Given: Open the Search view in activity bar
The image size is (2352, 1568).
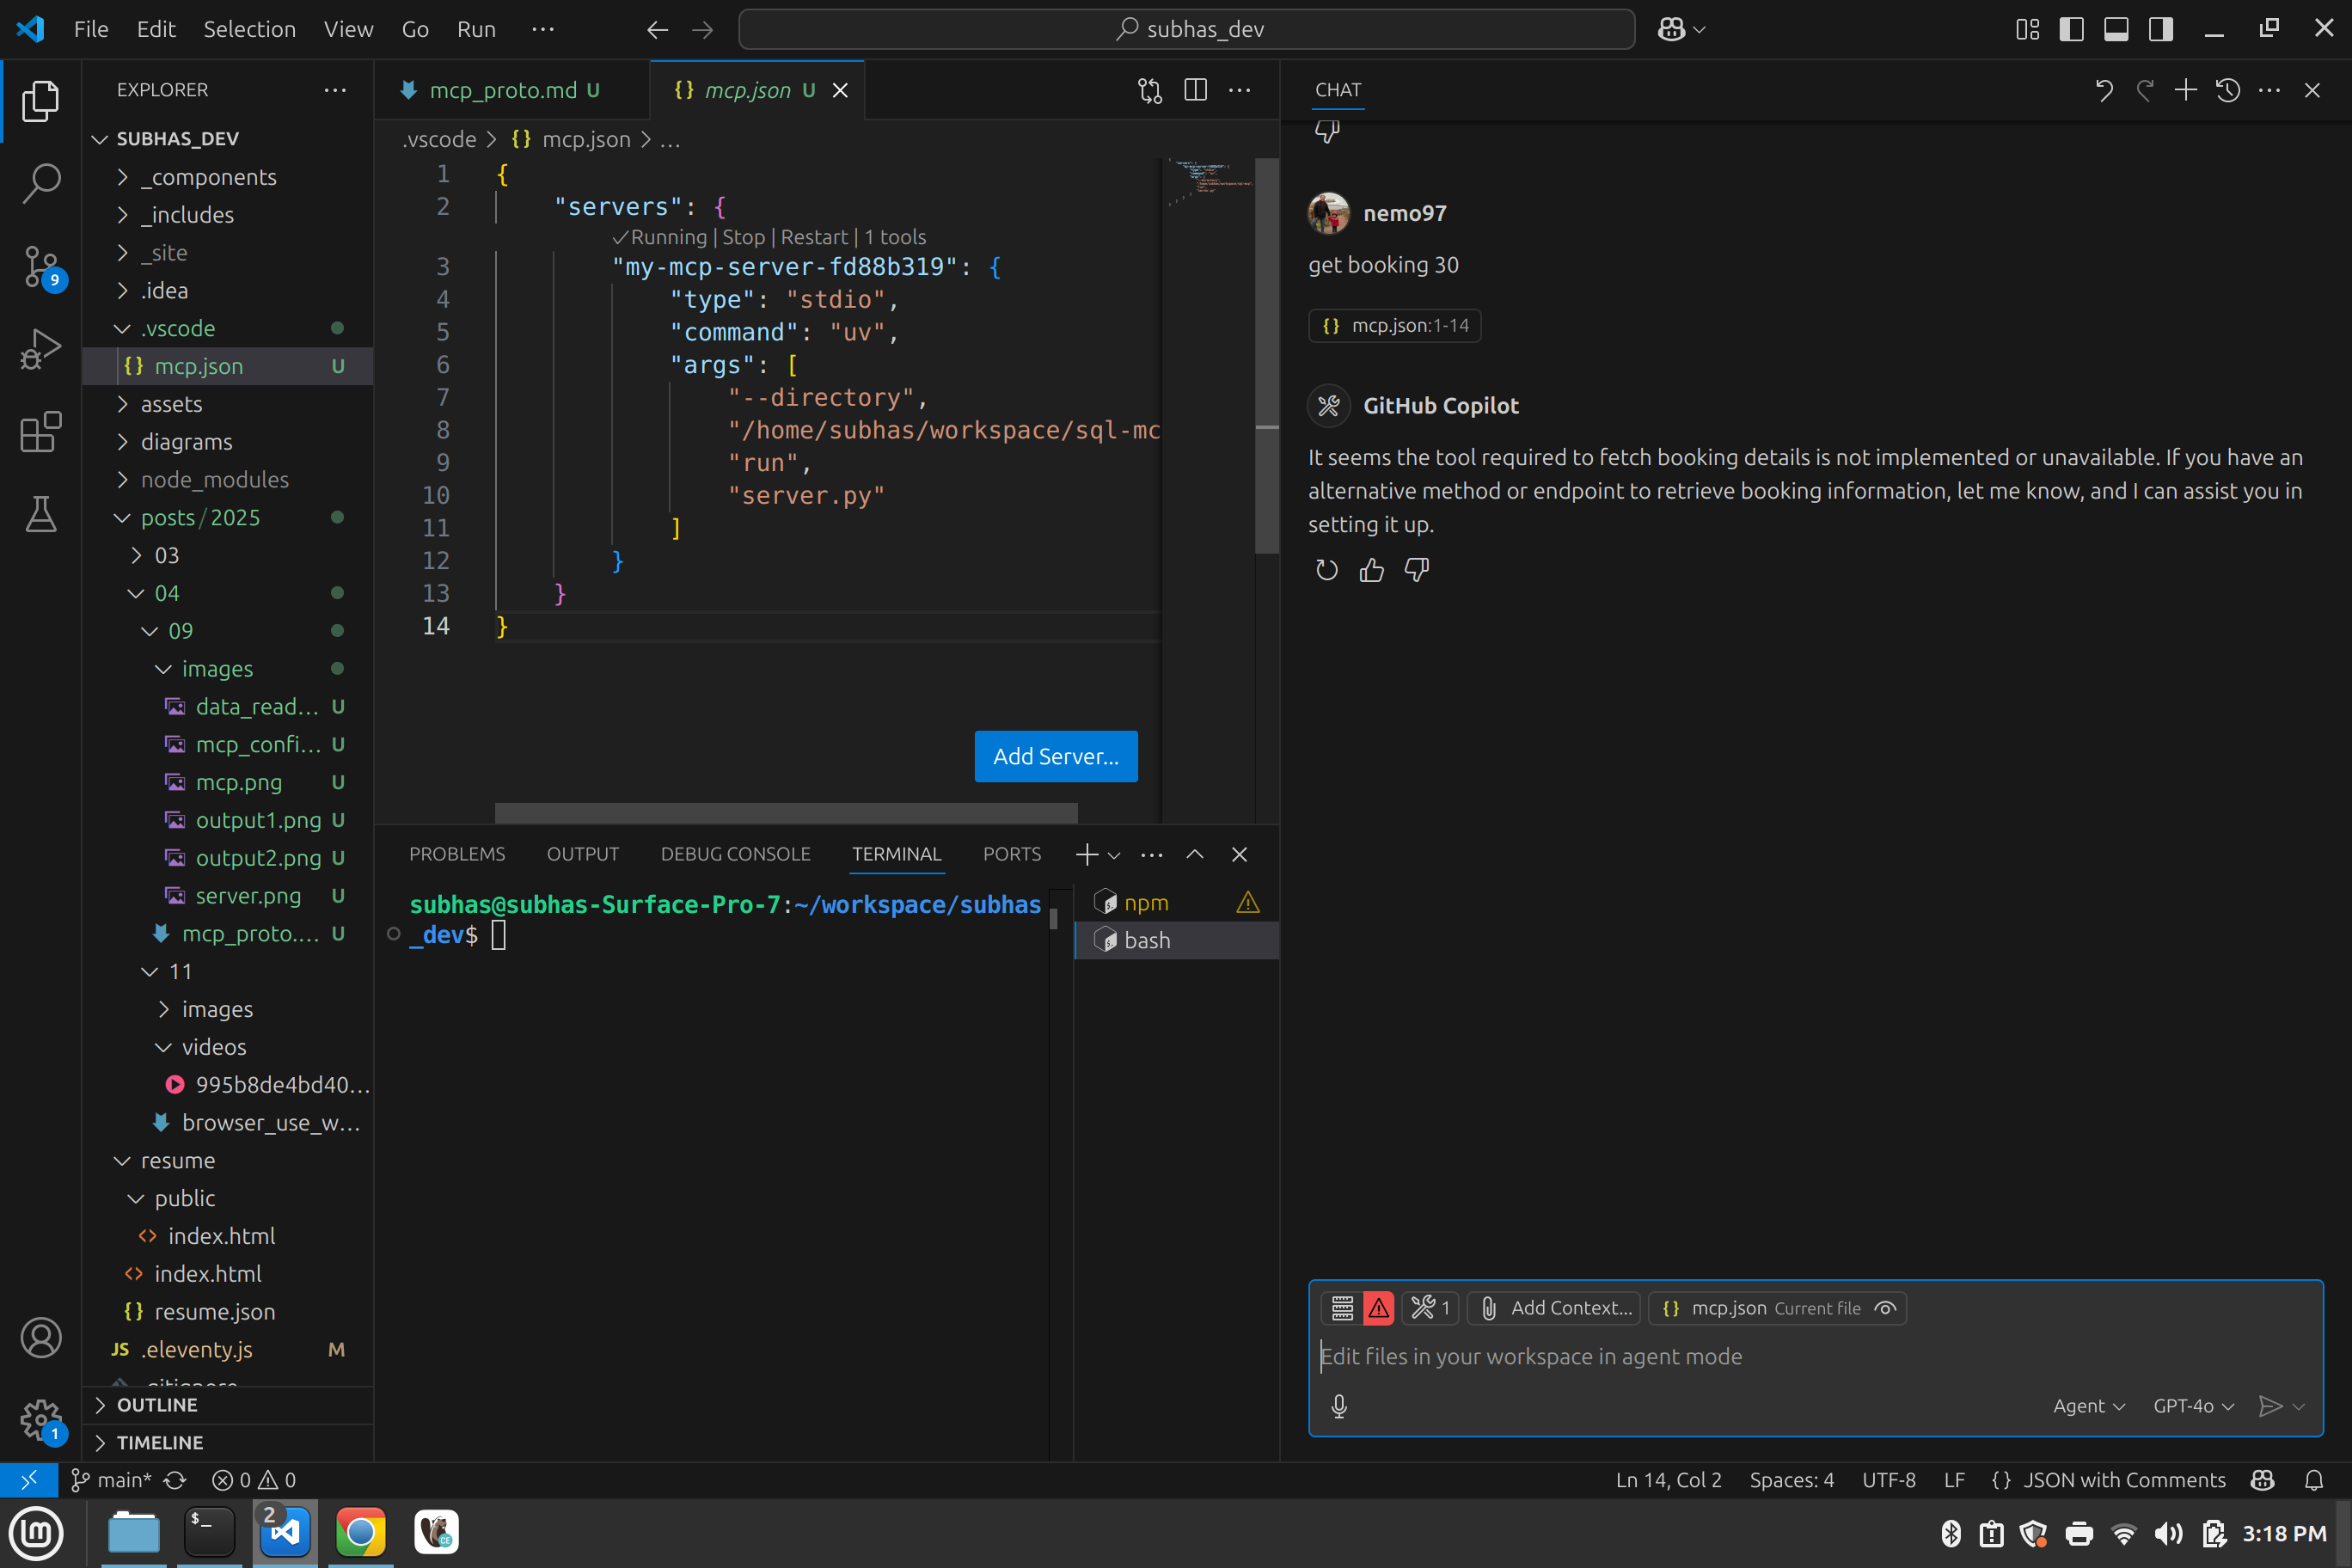Looking at the screenshot, I should click(41, 183).
